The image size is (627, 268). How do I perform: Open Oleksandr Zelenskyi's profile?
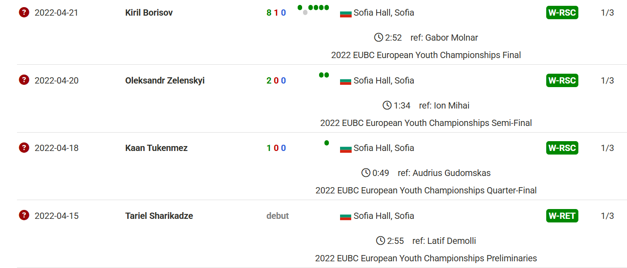pos(165,80)
